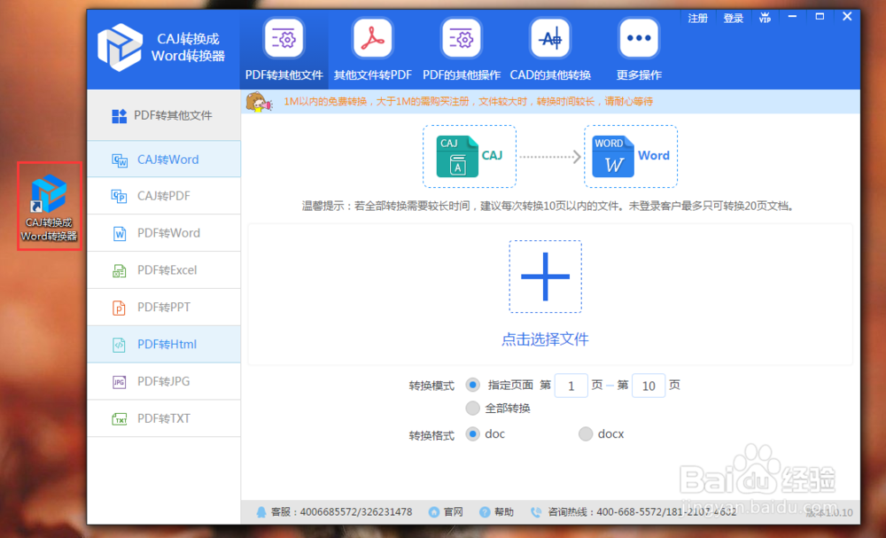Open the 其他文件转PDF toolbar icon
The height and width of the screenshot is (538, 886).
[372, 38]
